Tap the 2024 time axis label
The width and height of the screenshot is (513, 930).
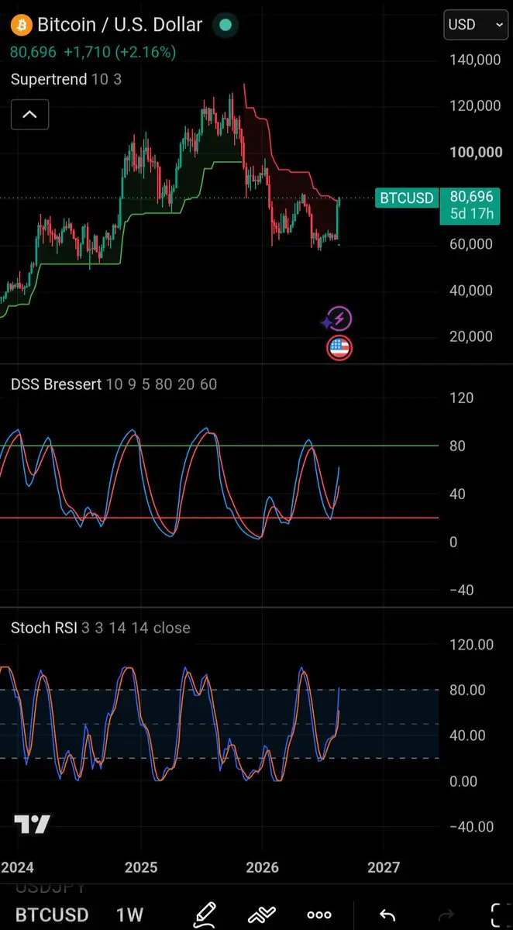pyautogui.click(x=18, y=866)
